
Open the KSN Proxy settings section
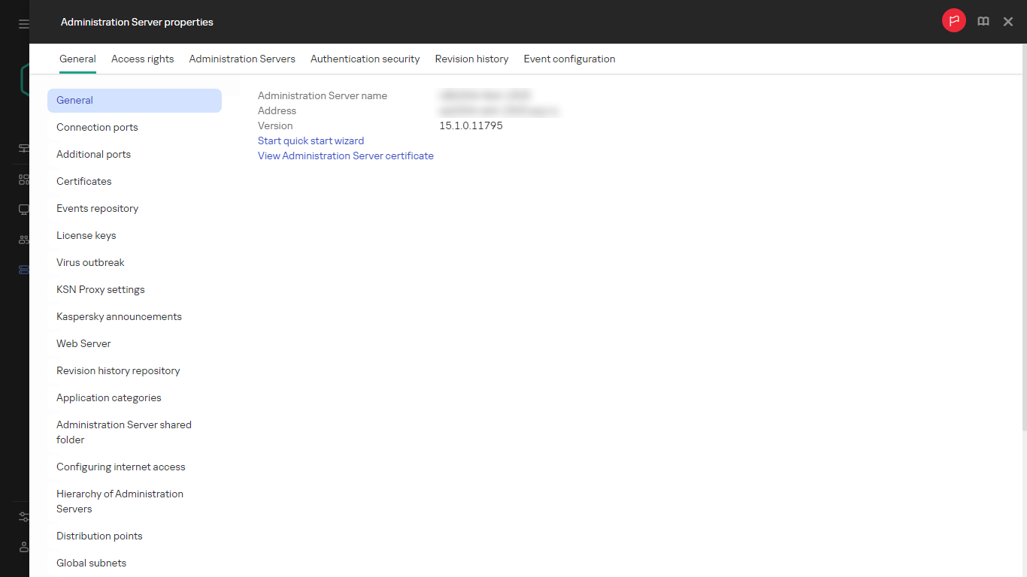click(x=100, y=289)
